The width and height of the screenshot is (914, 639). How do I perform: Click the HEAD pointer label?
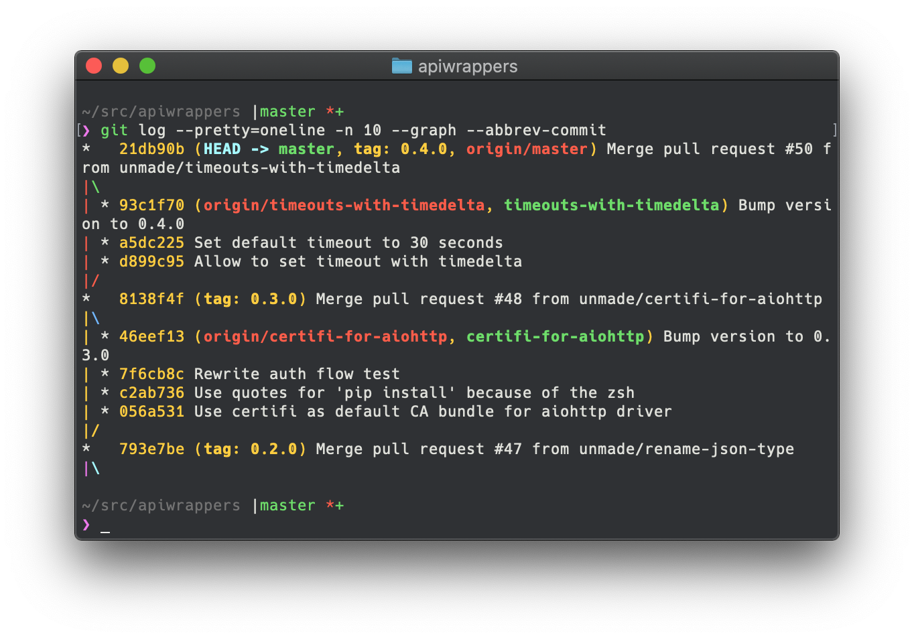tap(222, 149)
